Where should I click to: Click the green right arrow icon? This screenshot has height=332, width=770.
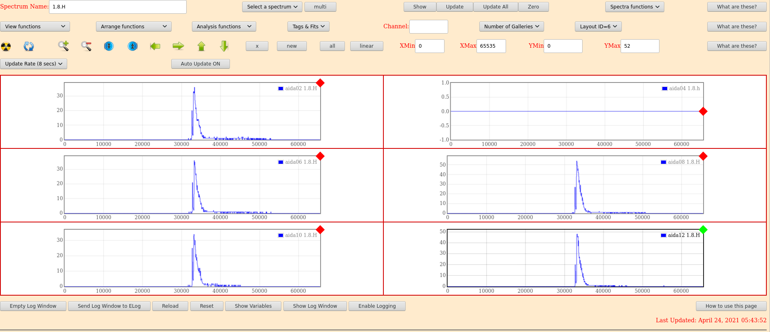click(x=178, y=46)
